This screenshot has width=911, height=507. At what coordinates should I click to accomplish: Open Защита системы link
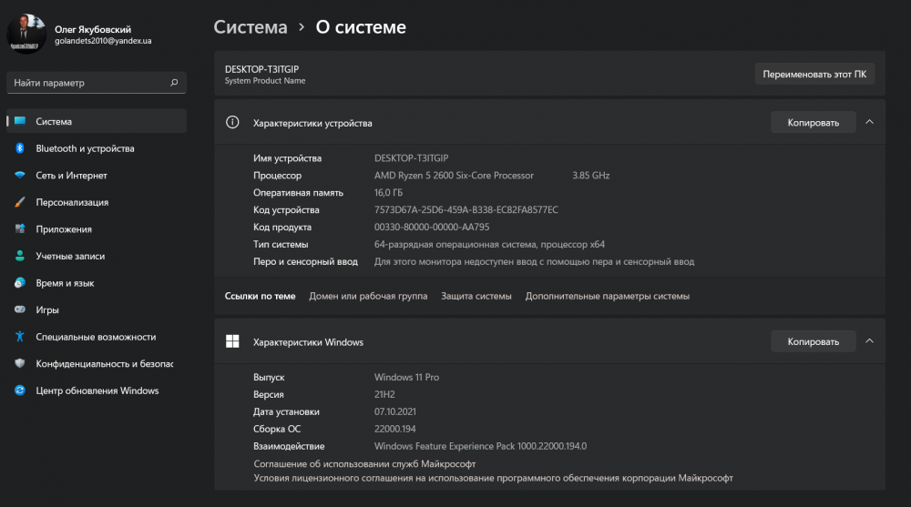tap(476, 296)
